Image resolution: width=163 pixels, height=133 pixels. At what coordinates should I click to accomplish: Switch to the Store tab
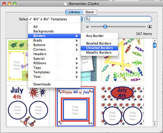pyautogui.click(x=90, y=12)
